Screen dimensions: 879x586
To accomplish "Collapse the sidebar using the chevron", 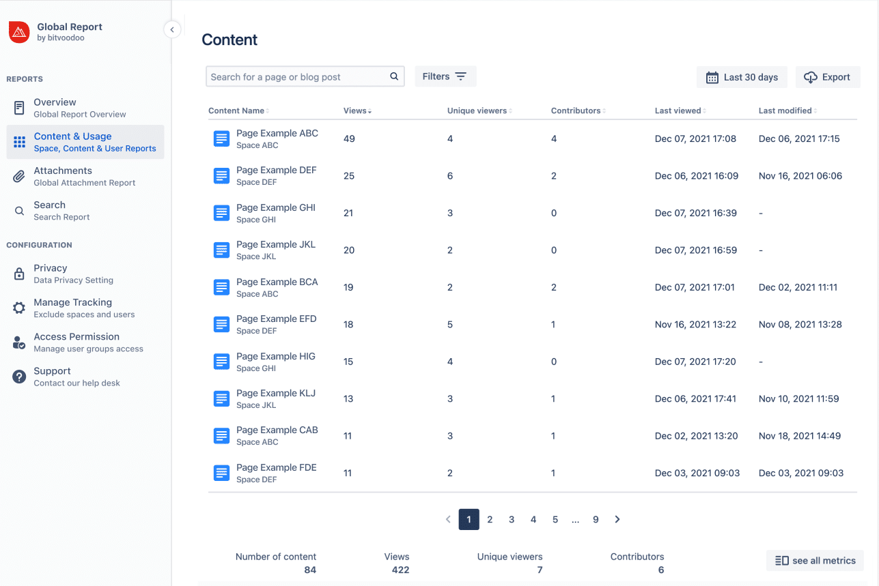I will click(x=172, y=29).
